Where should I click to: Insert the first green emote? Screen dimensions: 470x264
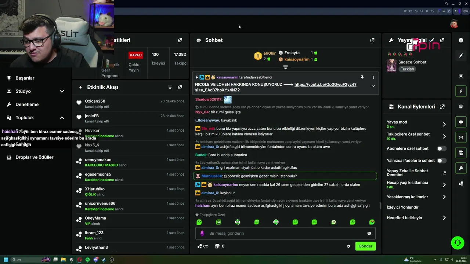pos(199,222)
